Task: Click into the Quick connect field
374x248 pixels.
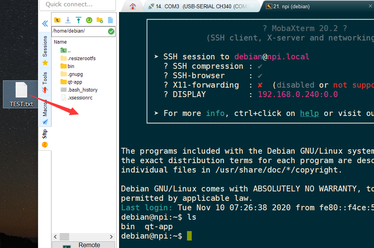Action: 77,5
